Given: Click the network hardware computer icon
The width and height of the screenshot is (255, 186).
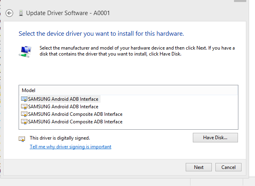Looking at the screenshot, I should click(x=25, y=52).
